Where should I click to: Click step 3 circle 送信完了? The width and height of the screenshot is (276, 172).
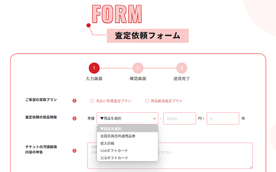[x=182, y=68]
